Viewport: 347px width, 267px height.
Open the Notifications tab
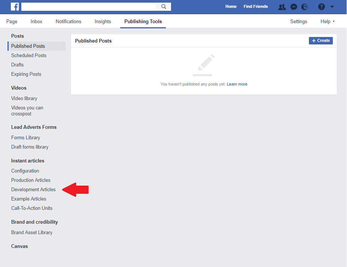coord(68,21)
